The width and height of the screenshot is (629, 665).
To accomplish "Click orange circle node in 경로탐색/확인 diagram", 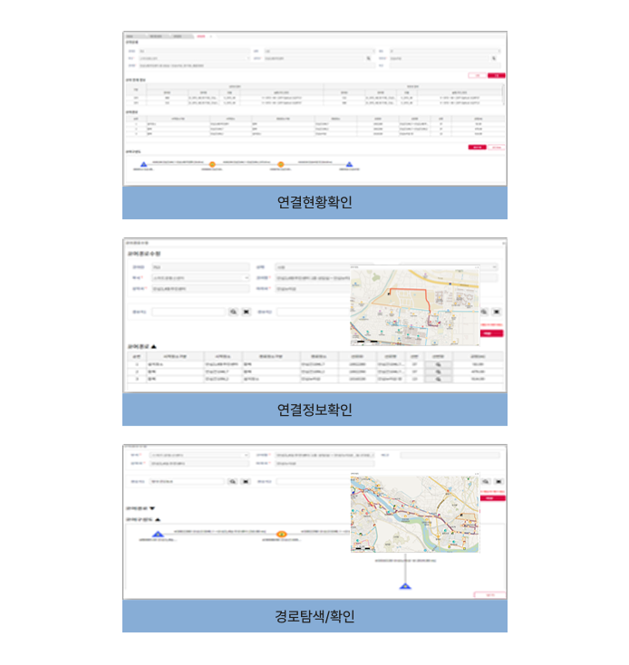I will coord(282,535).
